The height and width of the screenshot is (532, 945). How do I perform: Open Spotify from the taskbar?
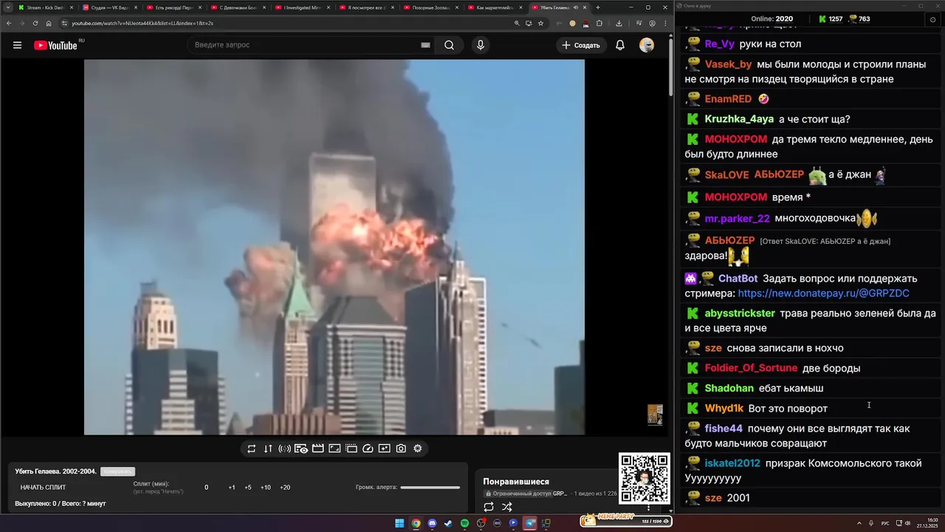point(464,523)
